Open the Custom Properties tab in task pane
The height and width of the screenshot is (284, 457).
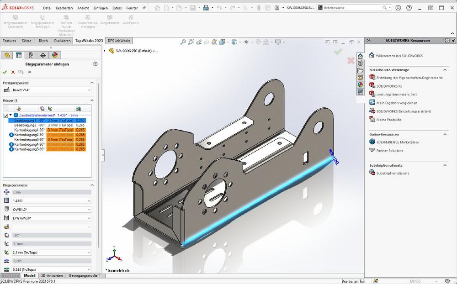pyautogui.click(x=360, y=92)
